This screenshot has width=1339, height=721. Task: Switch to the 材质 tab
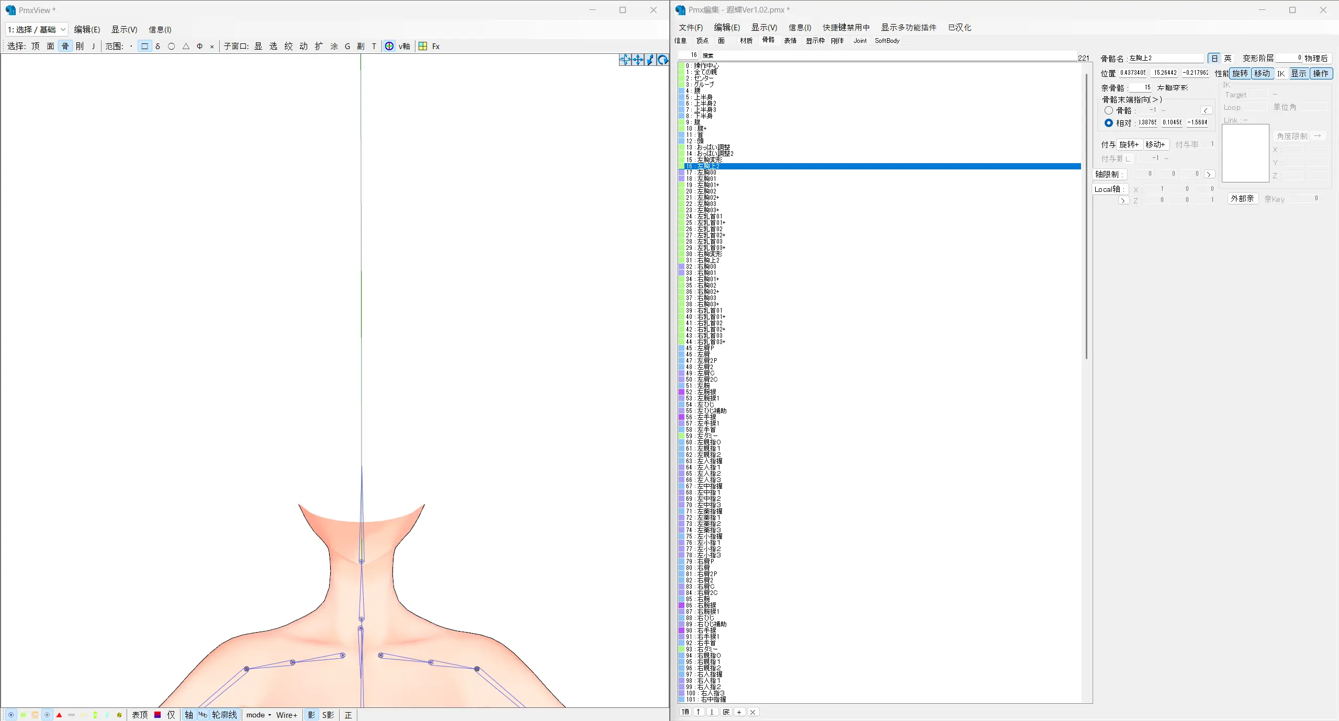click(746, 40)
